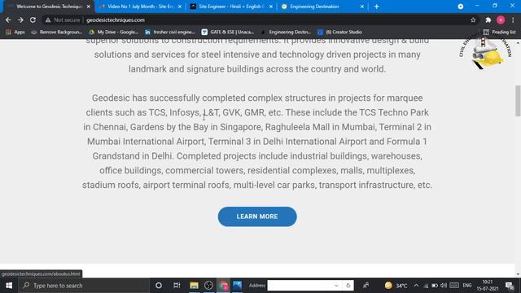The height and width of the screenshot is (293, 521).
Task: Click the taskbar Address input field
Action: pos(300,286)
